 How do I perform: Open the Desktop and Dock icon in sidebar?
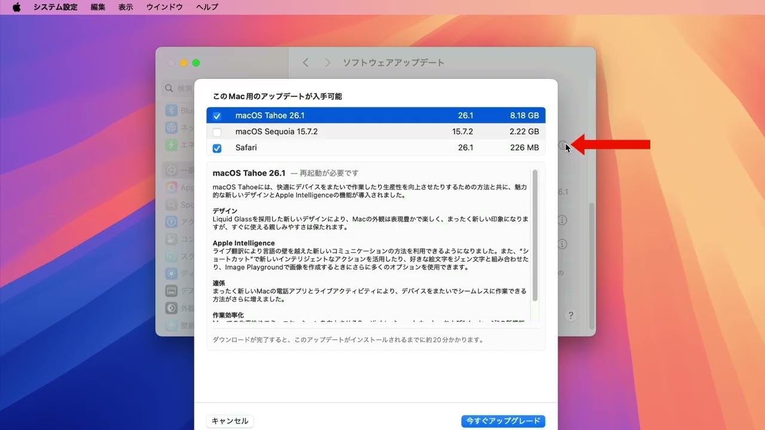[172, 291]
